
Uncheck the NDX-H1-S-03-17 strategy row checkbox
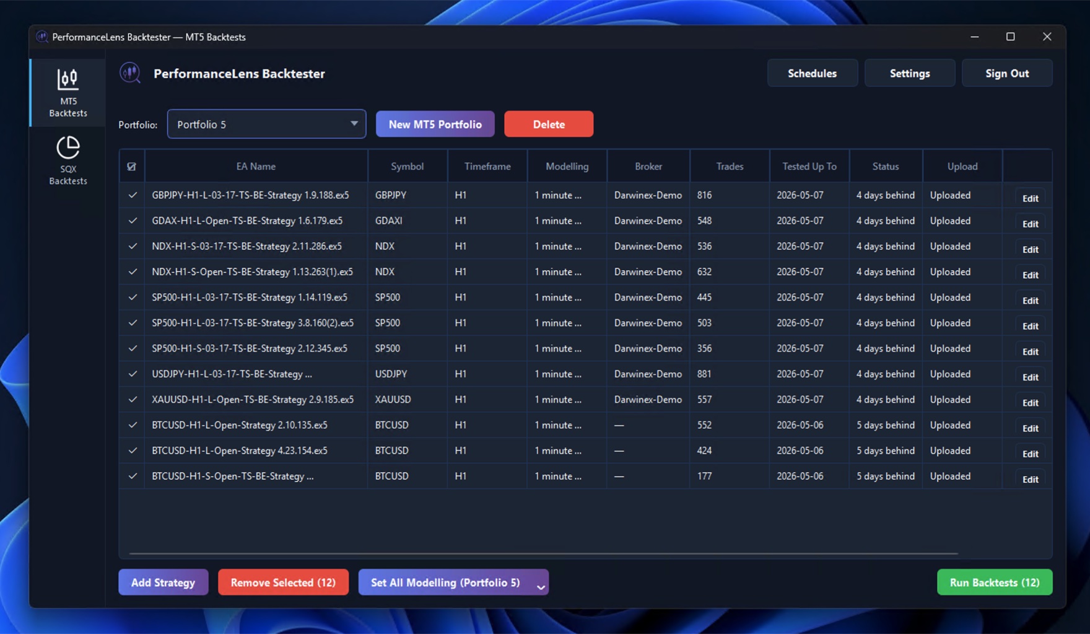point(133,246)
